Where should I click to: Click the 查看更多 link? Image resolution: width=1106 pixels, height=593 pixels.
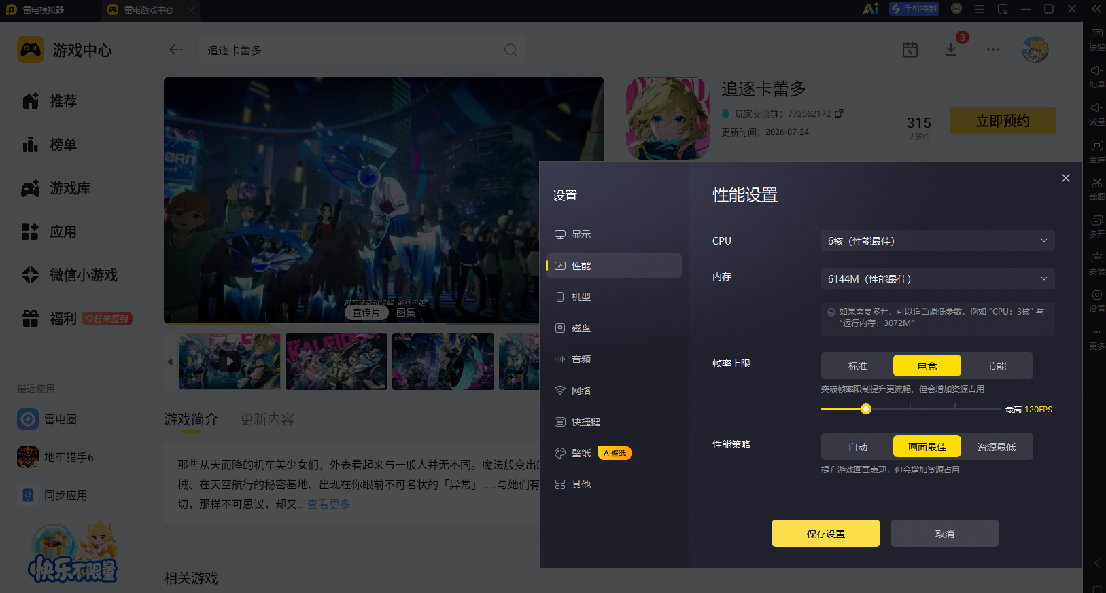(x=329, y=504)
